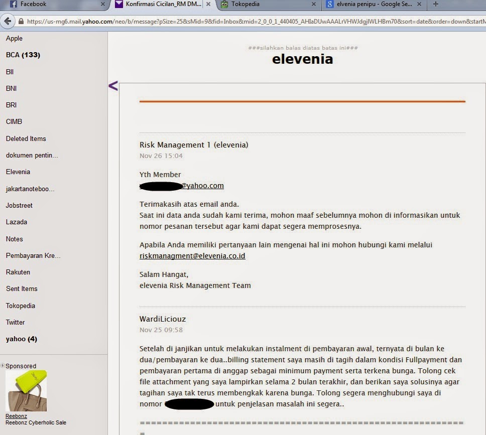Open the Deleted Items folder
The height and width of the screenshot is (435, 486).
point(26,139)
